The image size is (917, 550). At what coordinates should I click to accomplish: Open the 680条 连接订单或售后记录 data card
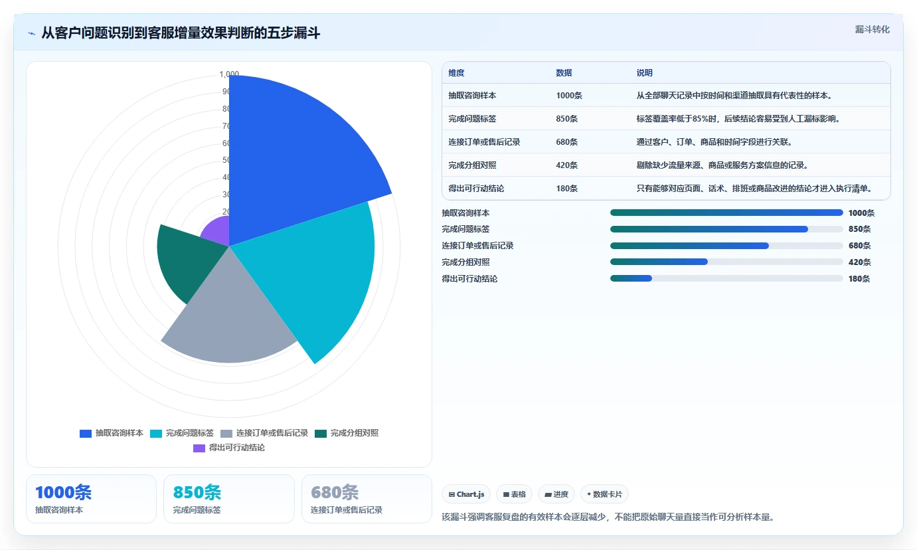(x=367, y=499)
